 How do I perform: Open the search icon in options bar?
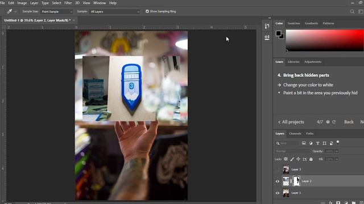coord(352,11)
